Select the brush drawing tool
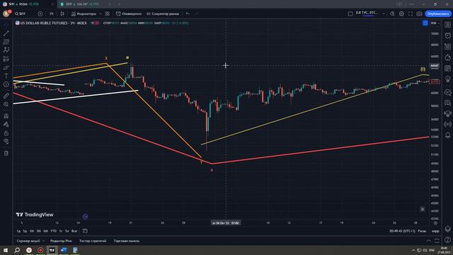This screenshot has width=453, height=255. coord(6,68)
